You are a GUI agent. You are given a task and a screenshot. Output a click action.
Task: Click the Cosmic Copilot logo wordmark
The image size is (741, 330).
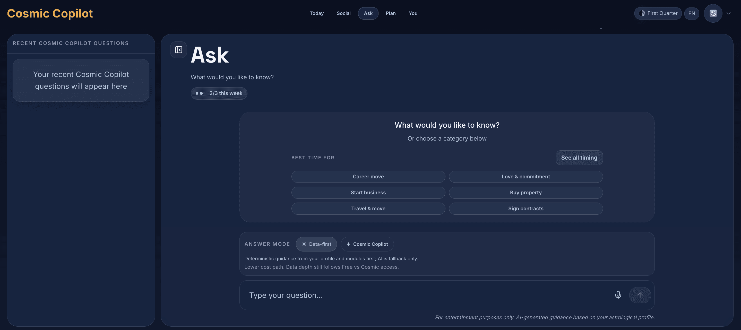click(50, 13)
